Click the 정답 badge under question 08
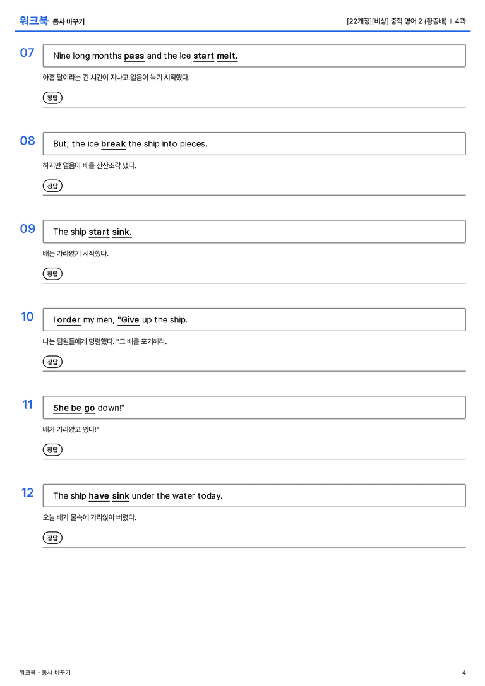 (52, 186)
